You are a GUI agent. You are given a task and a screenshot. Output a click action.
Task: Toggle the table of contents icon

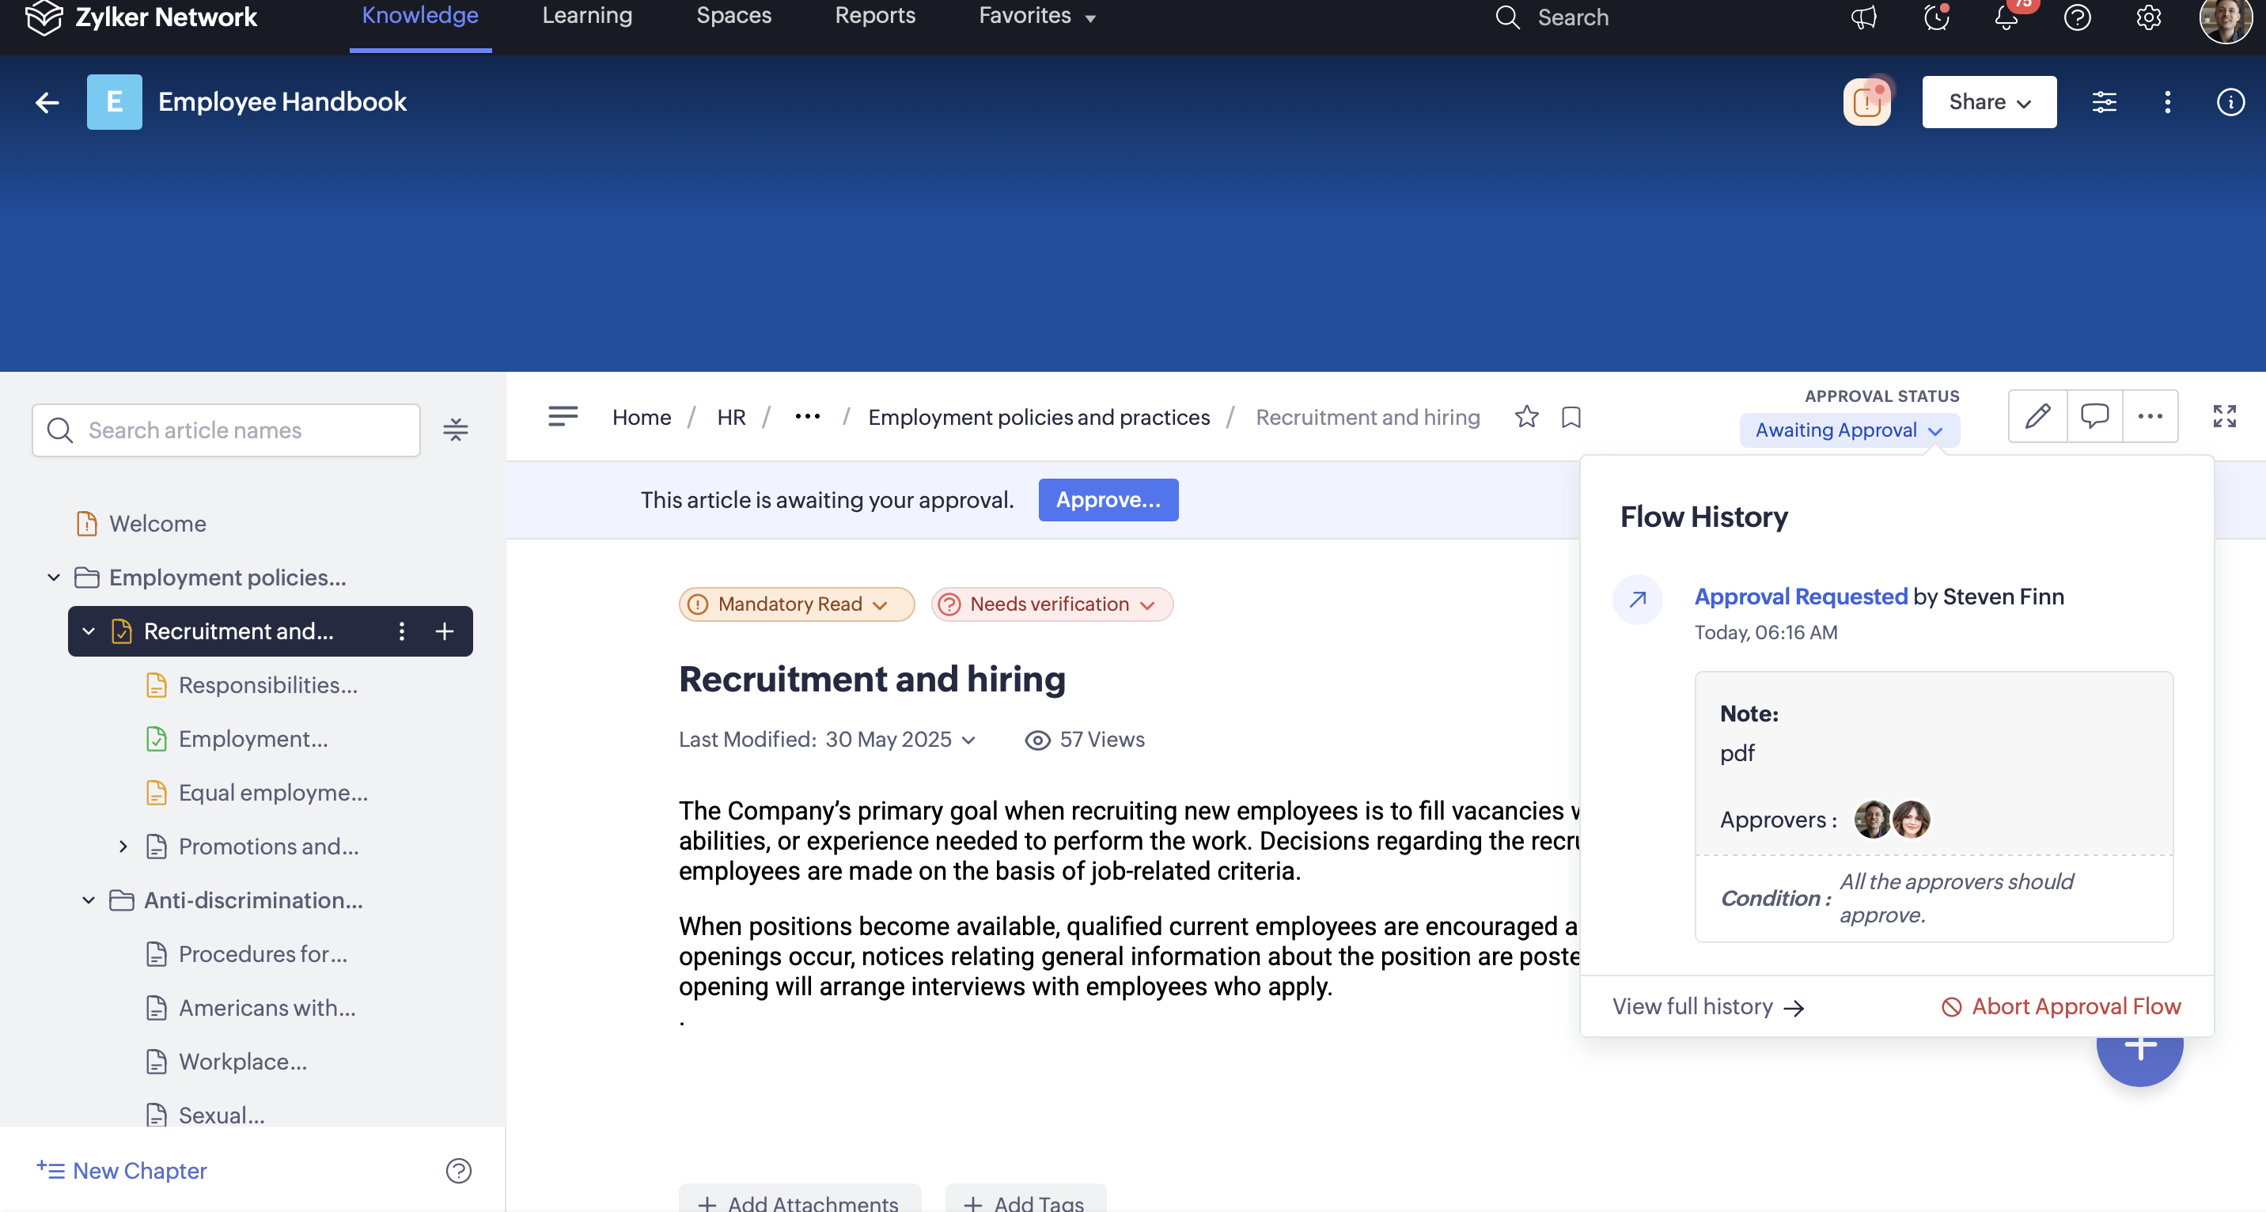563,416
